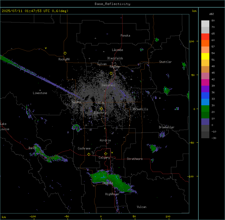Click the Limestone label

pos(40,93)
